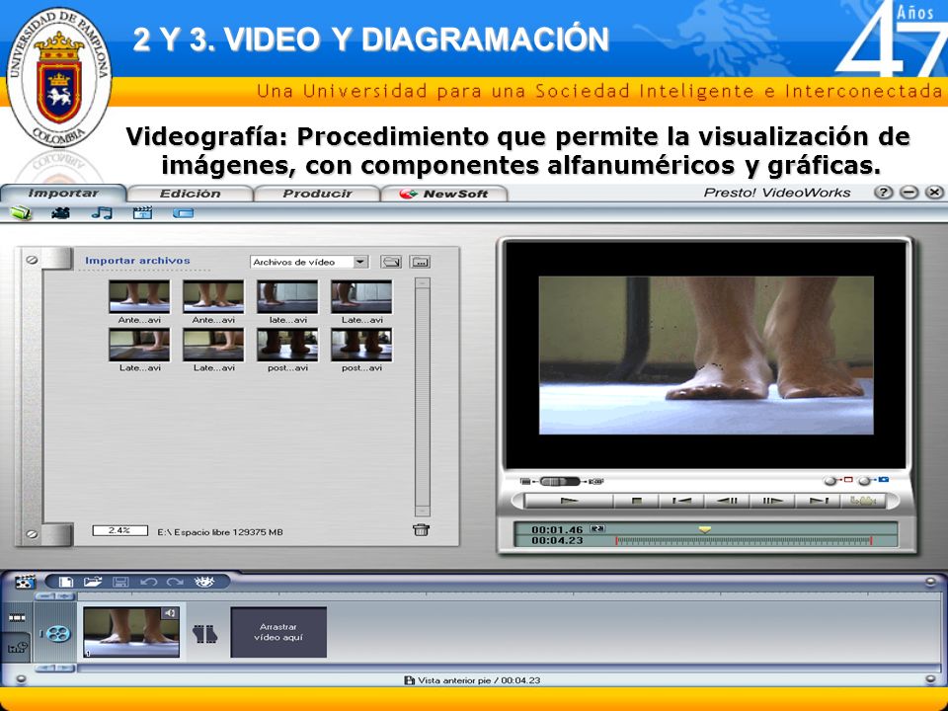Image resolution: width=948 pixels, height=711 pixels.
Task: Click the redo arrow icon
Action: (176, 582)
